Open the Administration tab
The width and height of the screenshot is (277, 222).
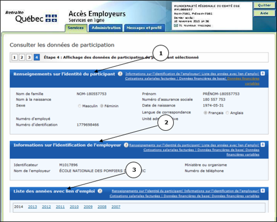pyautogui.click(x=106, y=28)
